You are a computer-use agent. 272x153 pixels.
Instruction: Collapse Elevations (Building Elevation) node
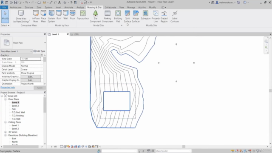6,135
